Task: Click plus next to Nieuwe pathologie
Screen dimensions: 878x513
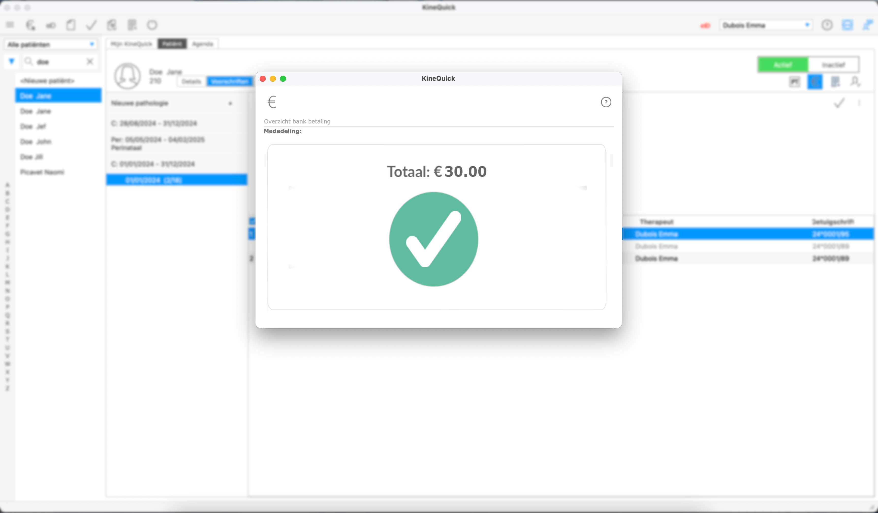Action: [230, 103]
